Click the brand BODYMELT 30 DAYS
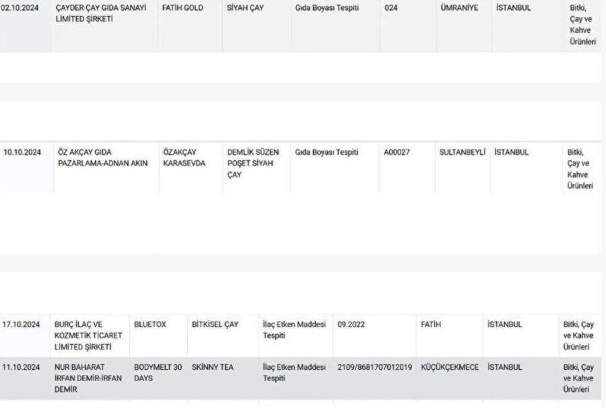This screenshot has width=606, height=408. 158,372
